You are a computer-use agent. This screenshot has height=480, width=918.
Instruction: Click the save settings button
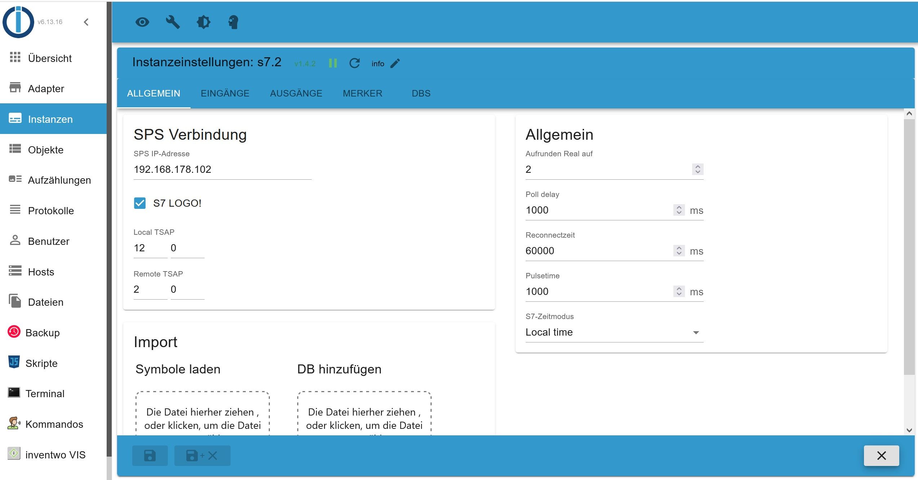coord(150,456)
